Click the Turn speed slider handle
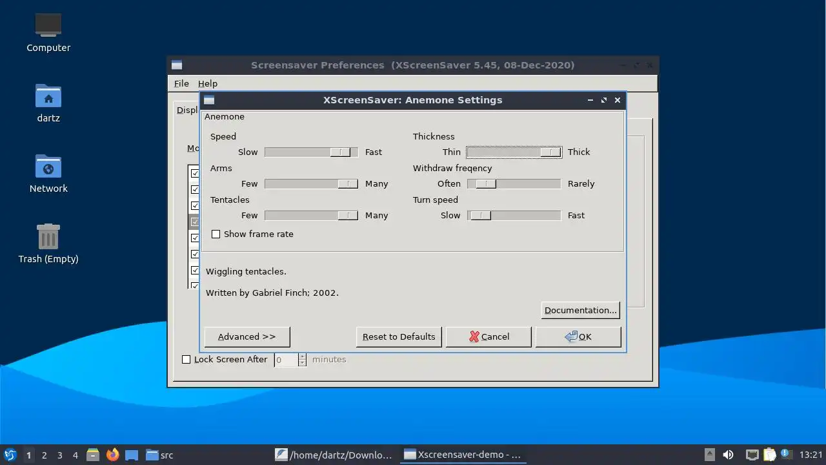Screen dimensions: 826x465 pos(481,216)
